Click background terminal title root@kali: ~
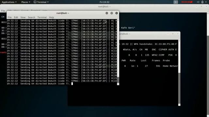The image size is (209, 117). coord(104,6)
